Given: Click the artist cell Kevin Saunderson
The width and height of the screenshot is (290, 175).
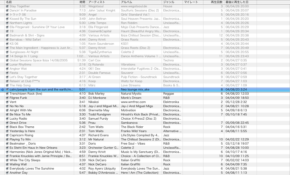Looking at the screenshot, I should [x=101, y=44].
